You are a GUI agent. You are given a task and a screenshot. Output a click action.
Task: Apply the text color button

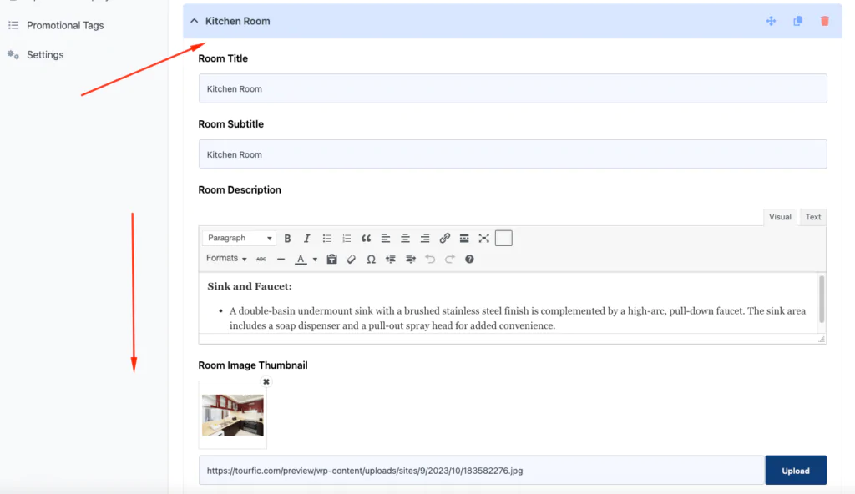tap(301, 259)
